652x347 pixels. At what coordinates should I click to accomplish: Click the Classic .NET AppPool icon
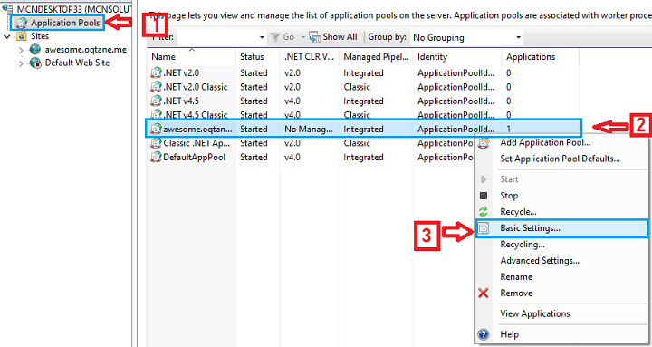pos(156,143)
